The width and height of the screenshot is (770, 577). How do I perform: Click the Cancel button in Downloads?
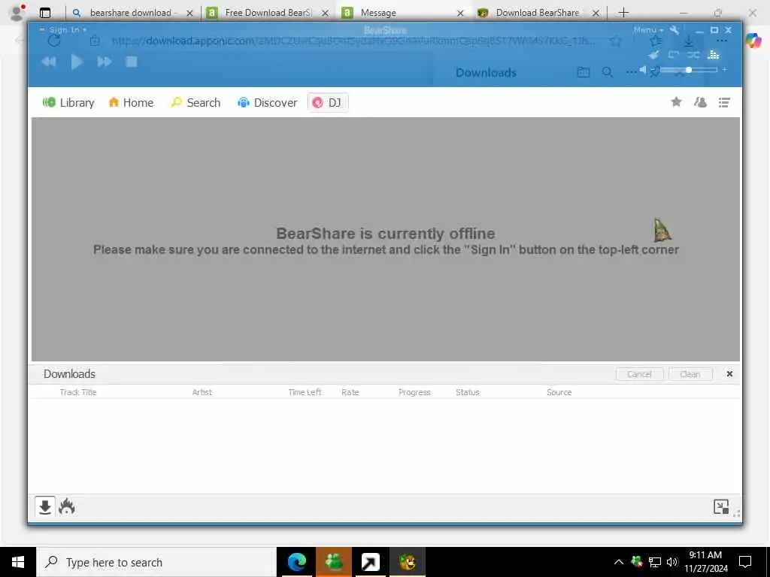[x=639, y=374]
